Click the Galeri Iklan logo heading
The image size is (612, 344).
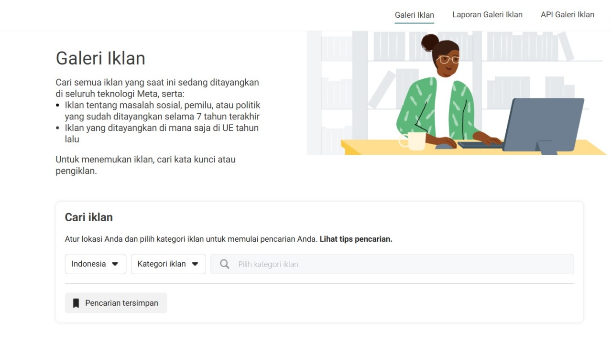coord(100,58)
